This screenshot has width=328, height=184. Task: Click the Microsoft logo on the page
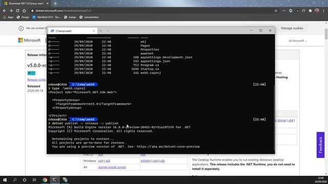[x=29, y=40]
